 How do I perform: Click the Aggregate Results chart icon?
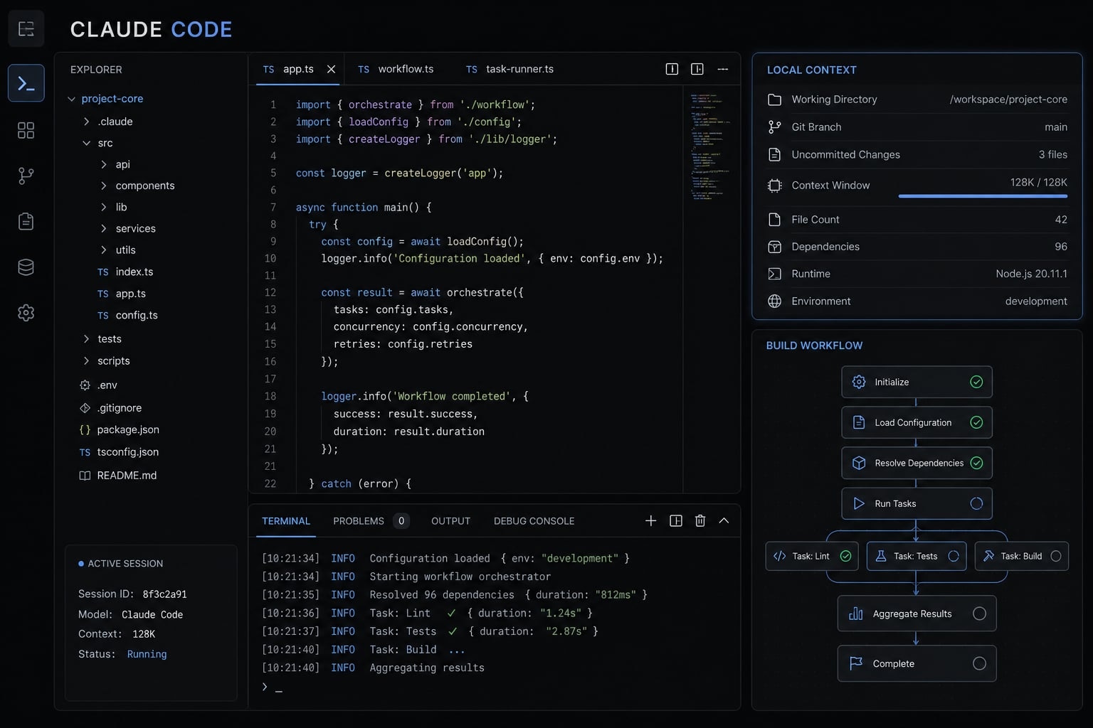856,614
